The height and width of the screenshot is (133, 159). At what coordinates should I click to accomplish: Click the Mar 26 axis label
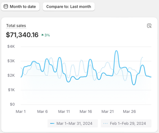coord(129,111)
